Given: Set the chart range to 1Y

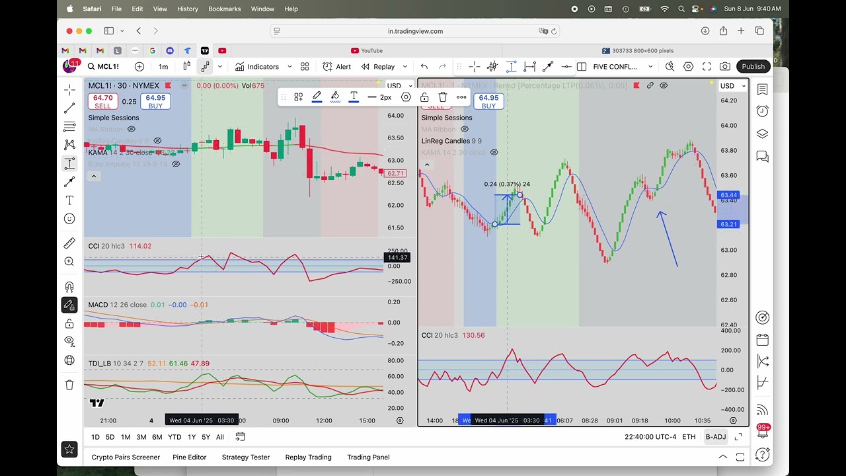Looking at the screenshot, I should pos(192,437).
